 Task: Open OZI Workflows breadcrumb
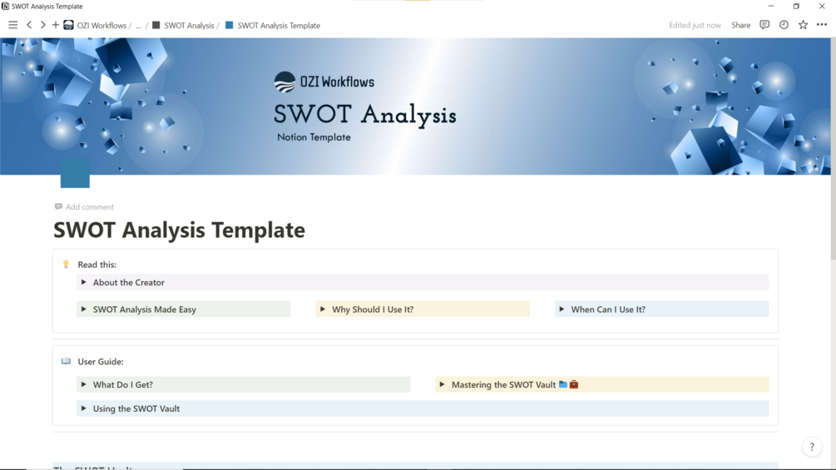101,25
